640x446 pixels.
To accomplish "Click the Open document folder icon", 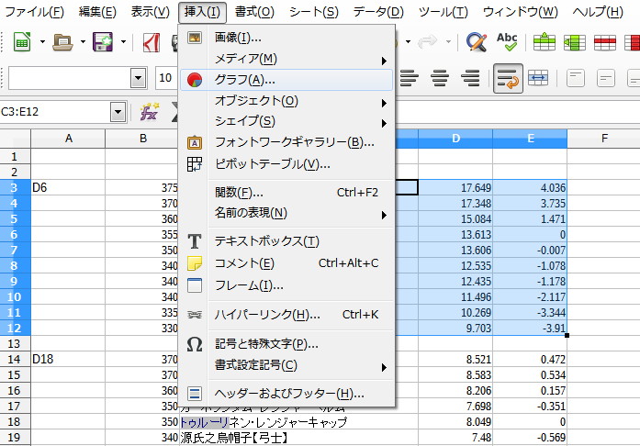I will [x=62, y=41].
